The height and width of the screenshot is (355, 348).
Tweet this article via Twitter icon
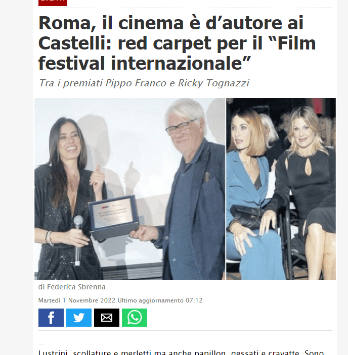79,318
